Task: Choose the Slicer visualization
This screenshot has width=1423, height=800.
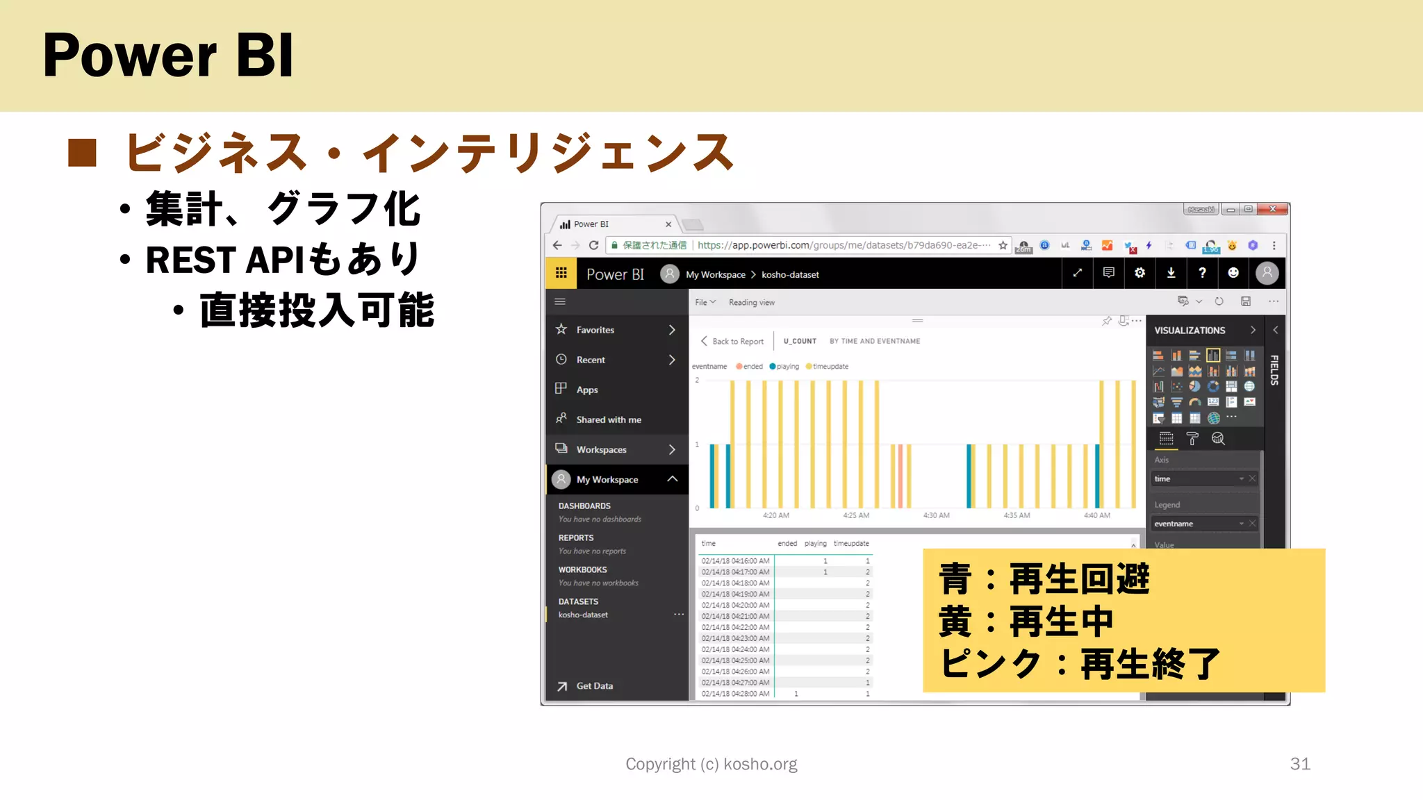Action: 1158,417
